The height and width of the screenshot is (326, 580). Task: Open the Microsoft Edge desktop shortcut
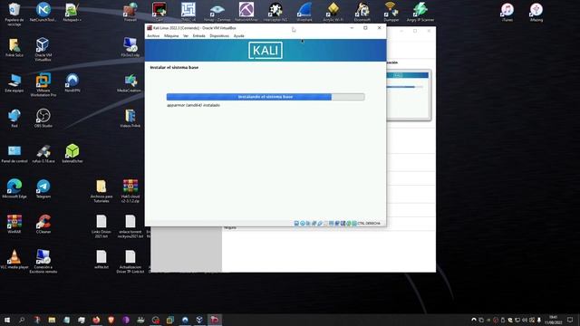click(14, 189)
